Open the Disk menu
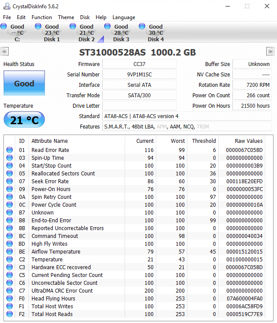This screenshot has height=323, width=277. click(85, 17)
